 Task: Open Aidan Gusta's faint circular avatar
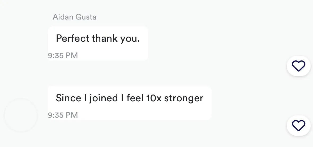click(21, 115)
